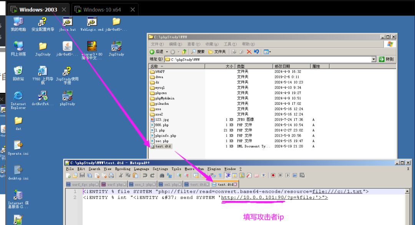This screenshot has height=225, width=415.
Task: Click the Search (搜索) button in Explorer
Action: (198, 52)
